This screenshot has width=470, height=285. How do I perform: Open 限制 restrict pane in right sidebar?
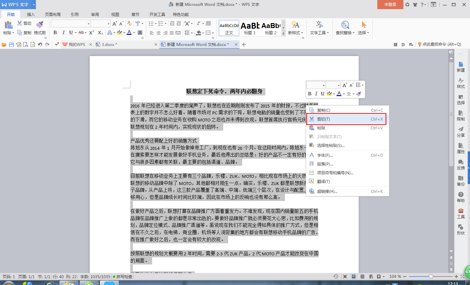tap(461, 116)
